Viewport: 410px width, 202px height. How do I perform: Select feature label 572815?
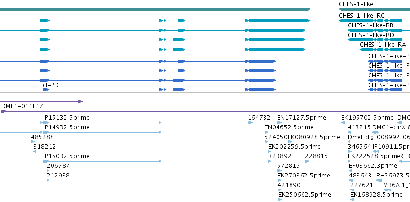[289, 166]
